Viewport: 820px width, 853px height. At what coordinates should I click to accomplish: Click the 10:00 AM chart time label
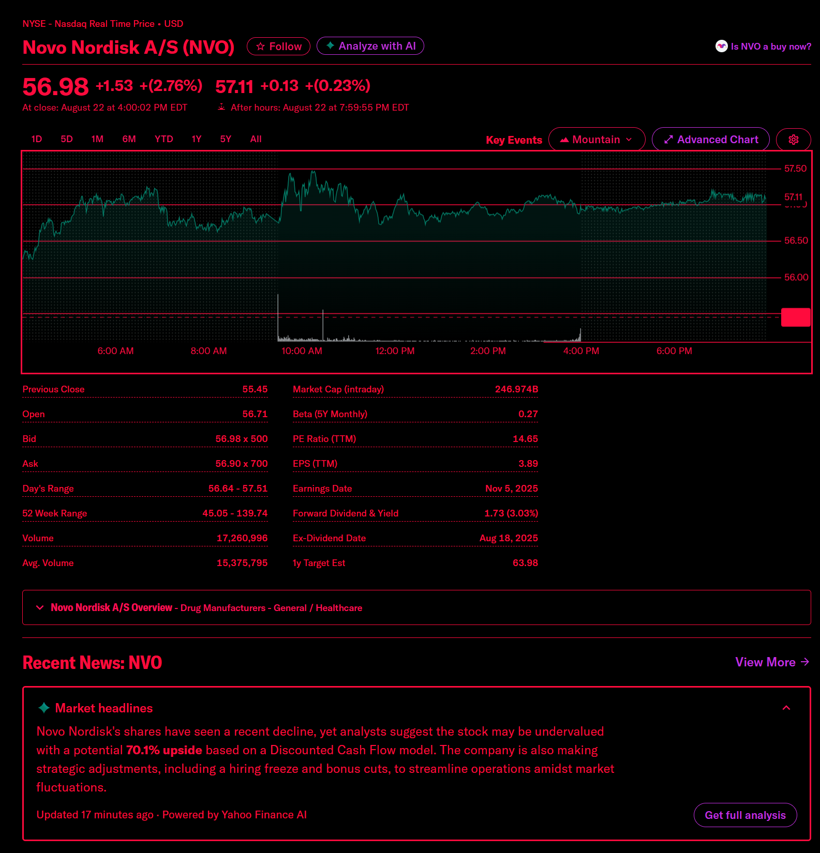tap(302, 351)
